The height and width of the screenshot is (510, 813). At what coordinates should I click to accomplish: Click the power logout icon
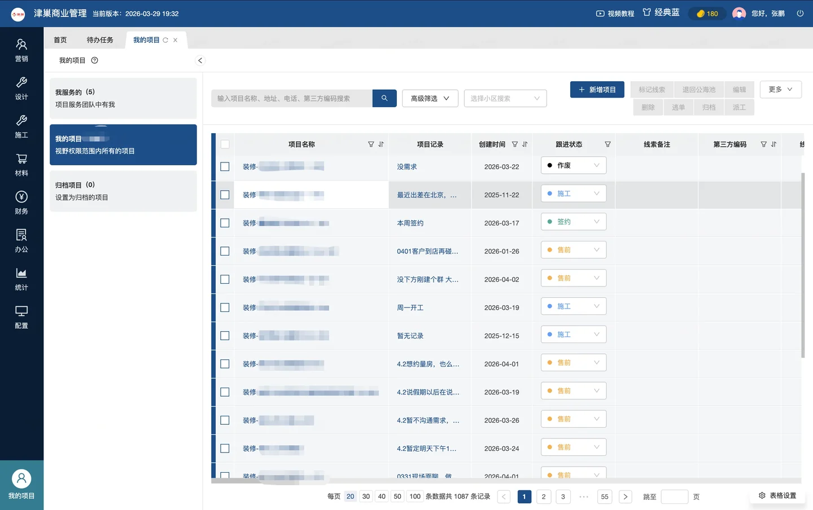click(800, 14)
